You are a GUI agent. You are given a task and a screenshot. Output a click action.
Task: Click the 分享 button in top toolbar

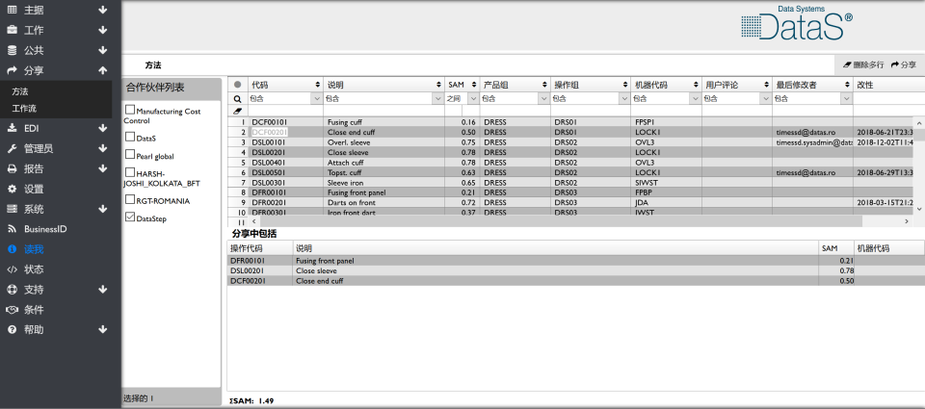[904, 64]
